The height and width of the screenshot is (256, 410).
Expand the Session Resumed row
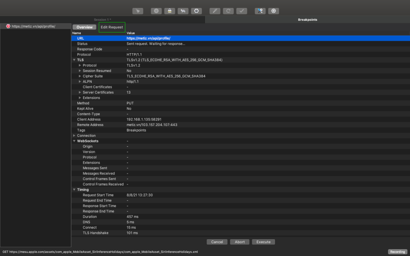coord(80,71)
